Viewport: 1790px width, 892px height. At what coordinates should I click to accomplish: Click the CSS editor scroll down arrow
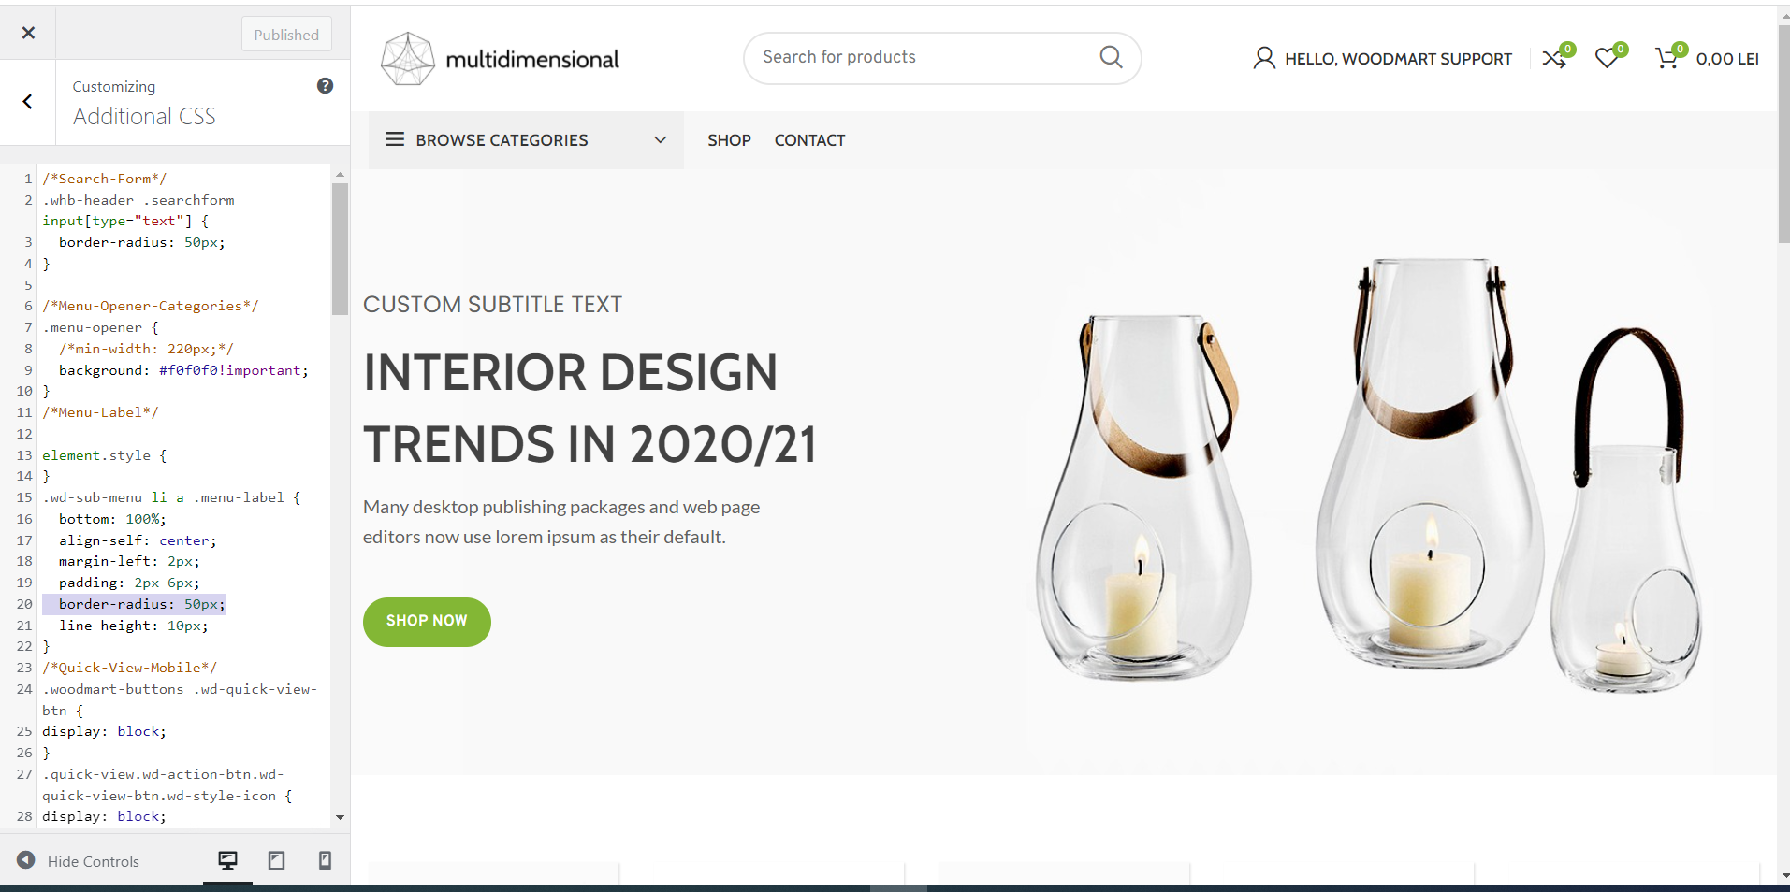tap(340, 817)
